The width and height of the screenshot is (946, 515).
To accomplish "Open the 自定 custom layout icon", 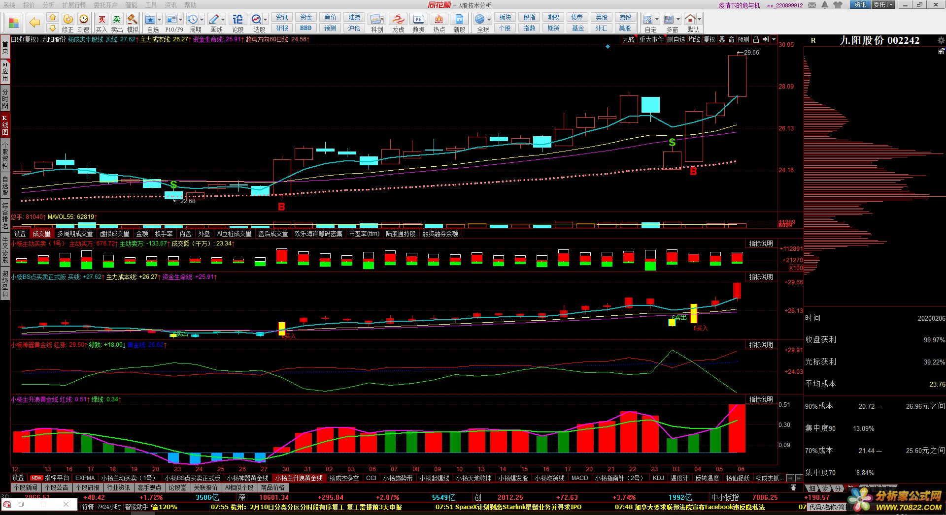I will click(648, 19).
